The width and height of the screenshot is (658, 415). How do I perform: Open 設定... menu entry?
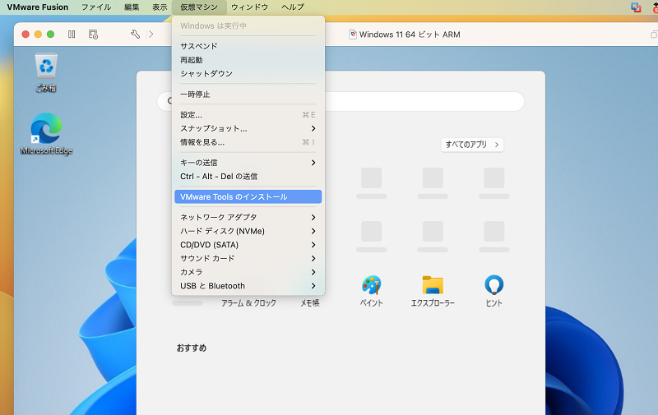(x=248, y=115)
